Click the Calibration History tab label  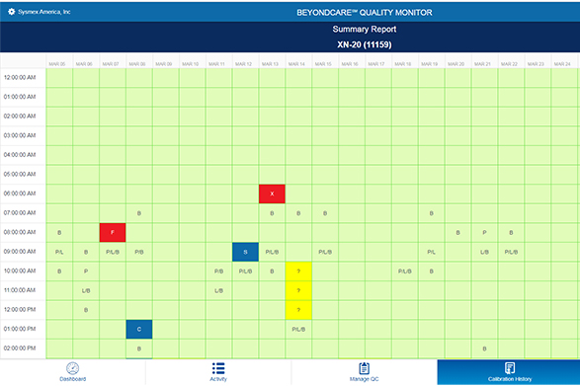click(510, 379)
